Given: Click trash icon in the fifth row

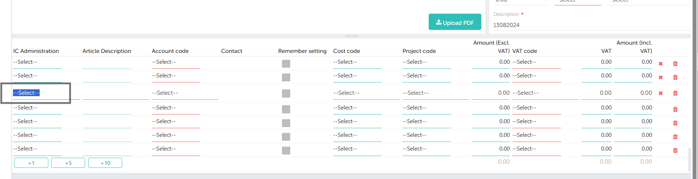Looking at the screenshot, I should click(x=675, y=123).
